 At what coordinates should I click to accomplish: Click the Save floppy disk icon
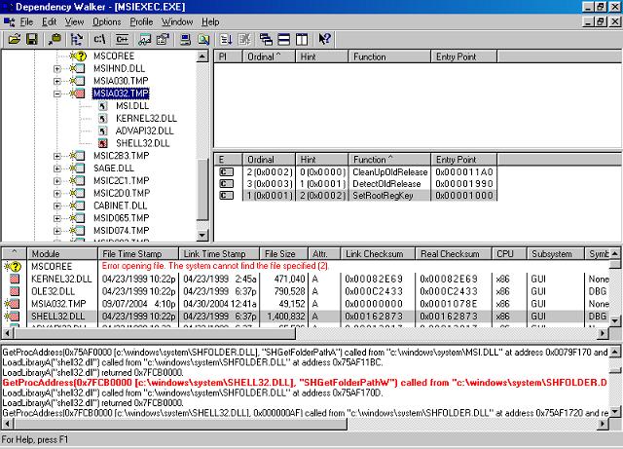pos(31,40)
